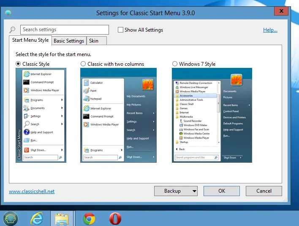Enable the Show All Settings checkbox
This screenshot has height=226, width=299.
click(120, 30)
